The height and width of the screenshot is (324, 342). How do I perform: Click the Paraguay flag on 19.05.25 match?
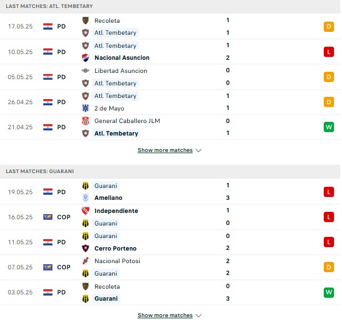click(x=48, y=192)
